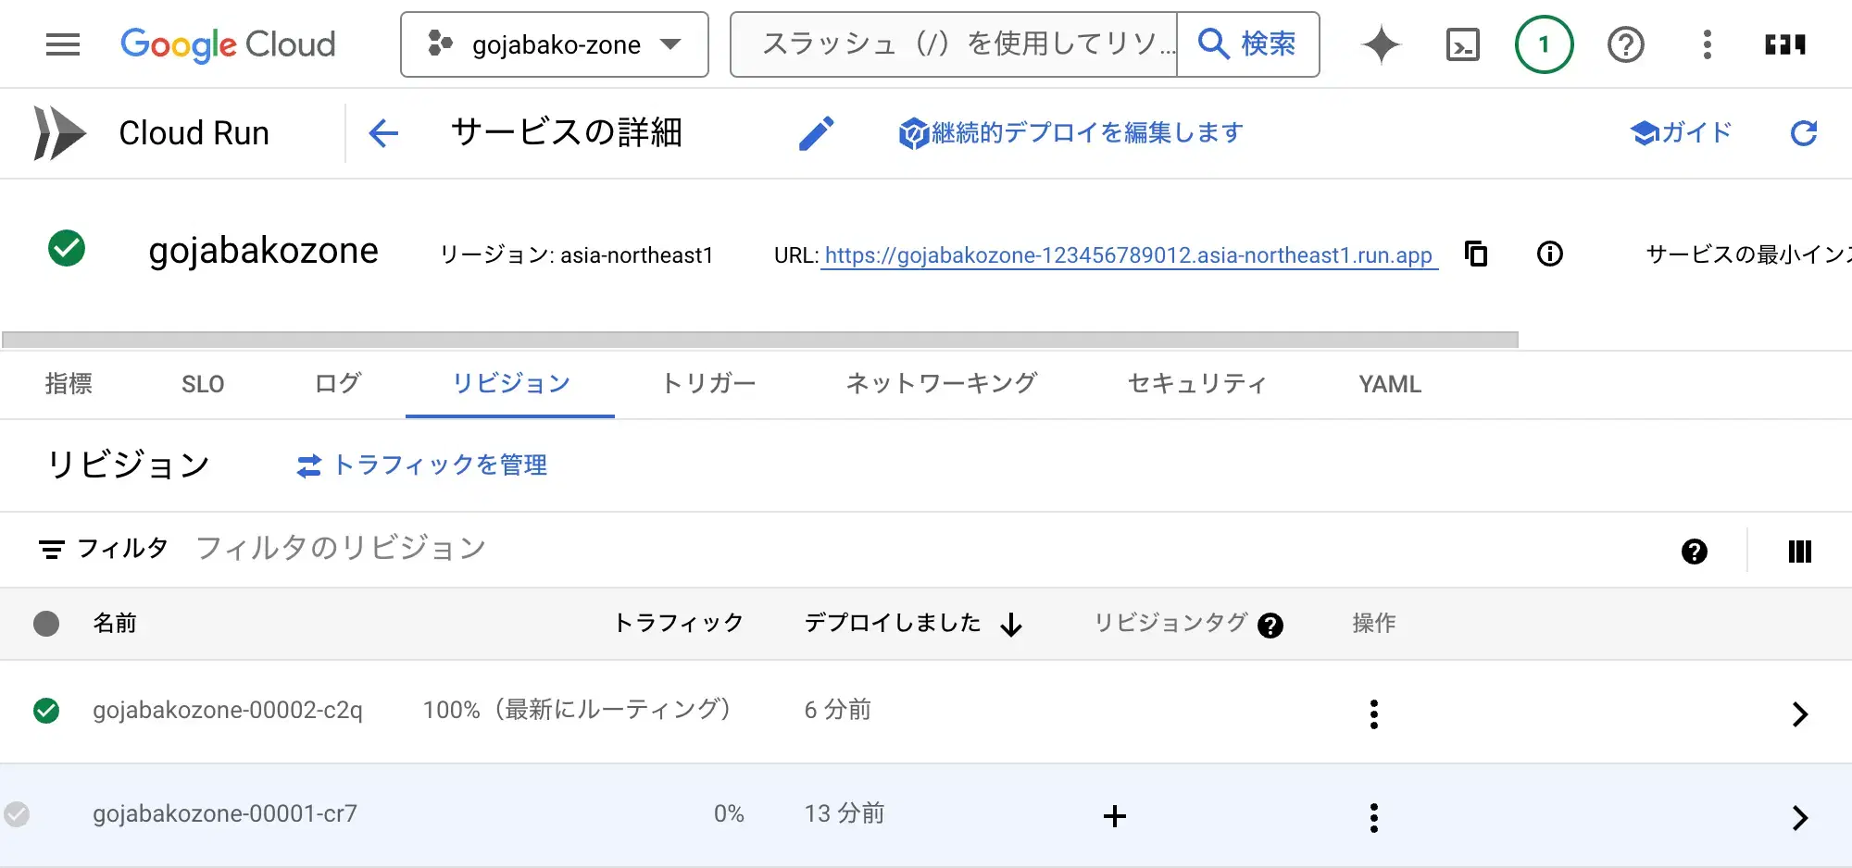
Task: Go back using the left arrow
Action: (383, 133)
